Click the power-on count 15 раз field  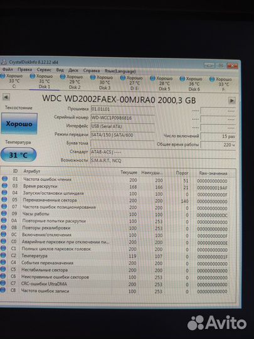pos(218,136)
